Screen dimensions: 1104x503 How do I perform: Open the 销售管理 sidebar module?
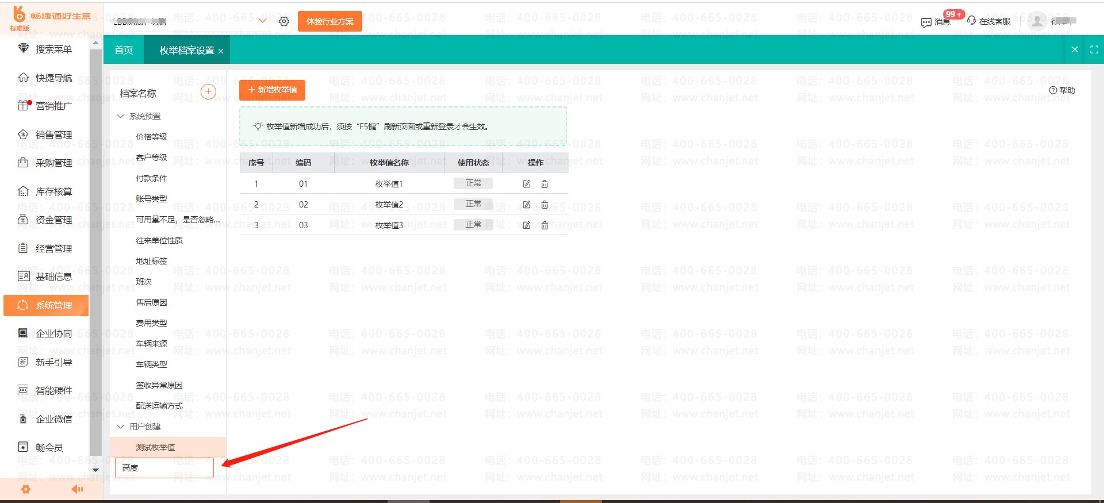coord(45,135)
